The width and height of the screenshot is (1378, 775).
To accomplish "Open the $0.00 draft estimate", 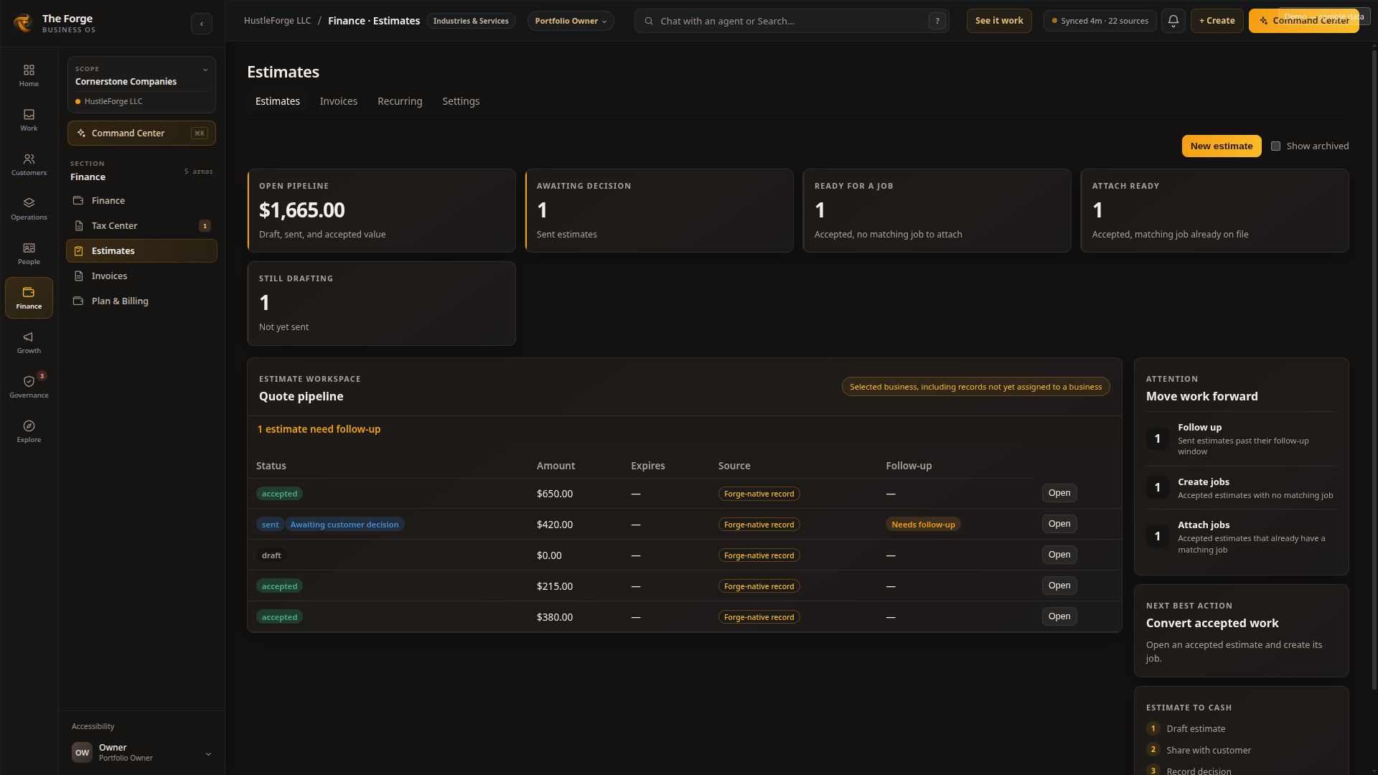I will (1059, 555).
